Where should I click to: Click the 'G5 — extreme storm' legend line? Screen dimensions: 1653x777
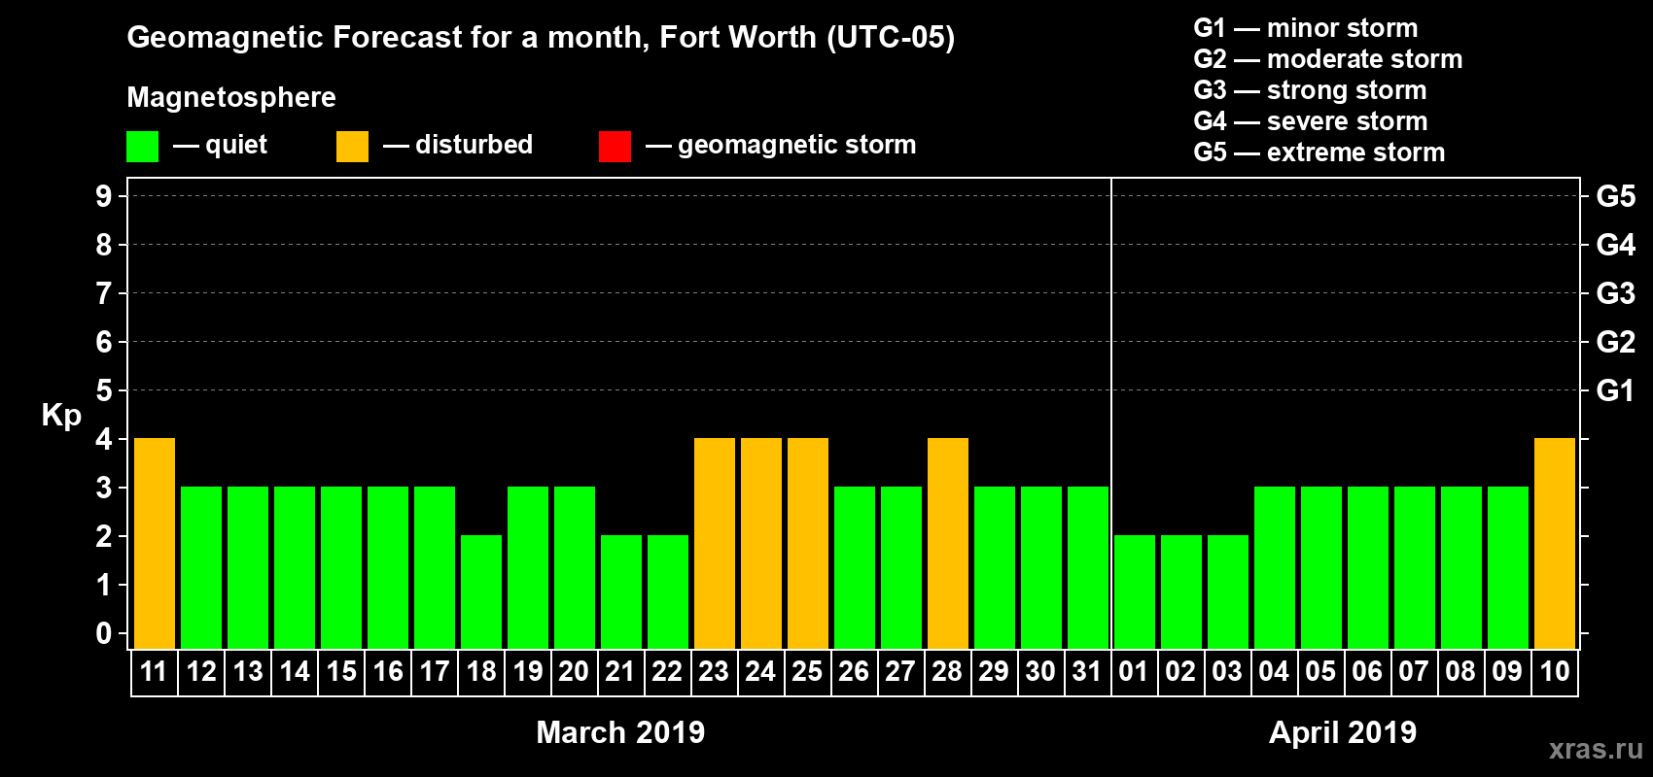(x=1319, y=152)
